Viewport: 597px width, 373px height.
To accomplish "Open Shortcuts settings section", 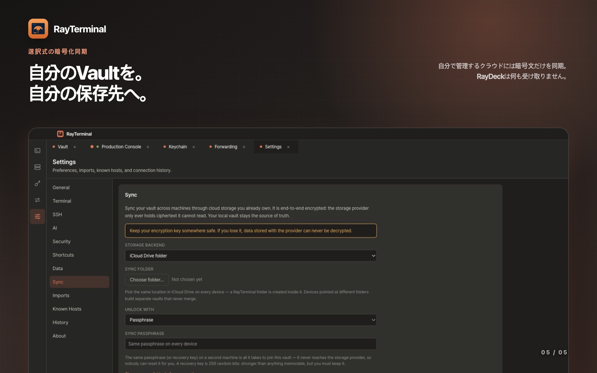I will (79, 255).
